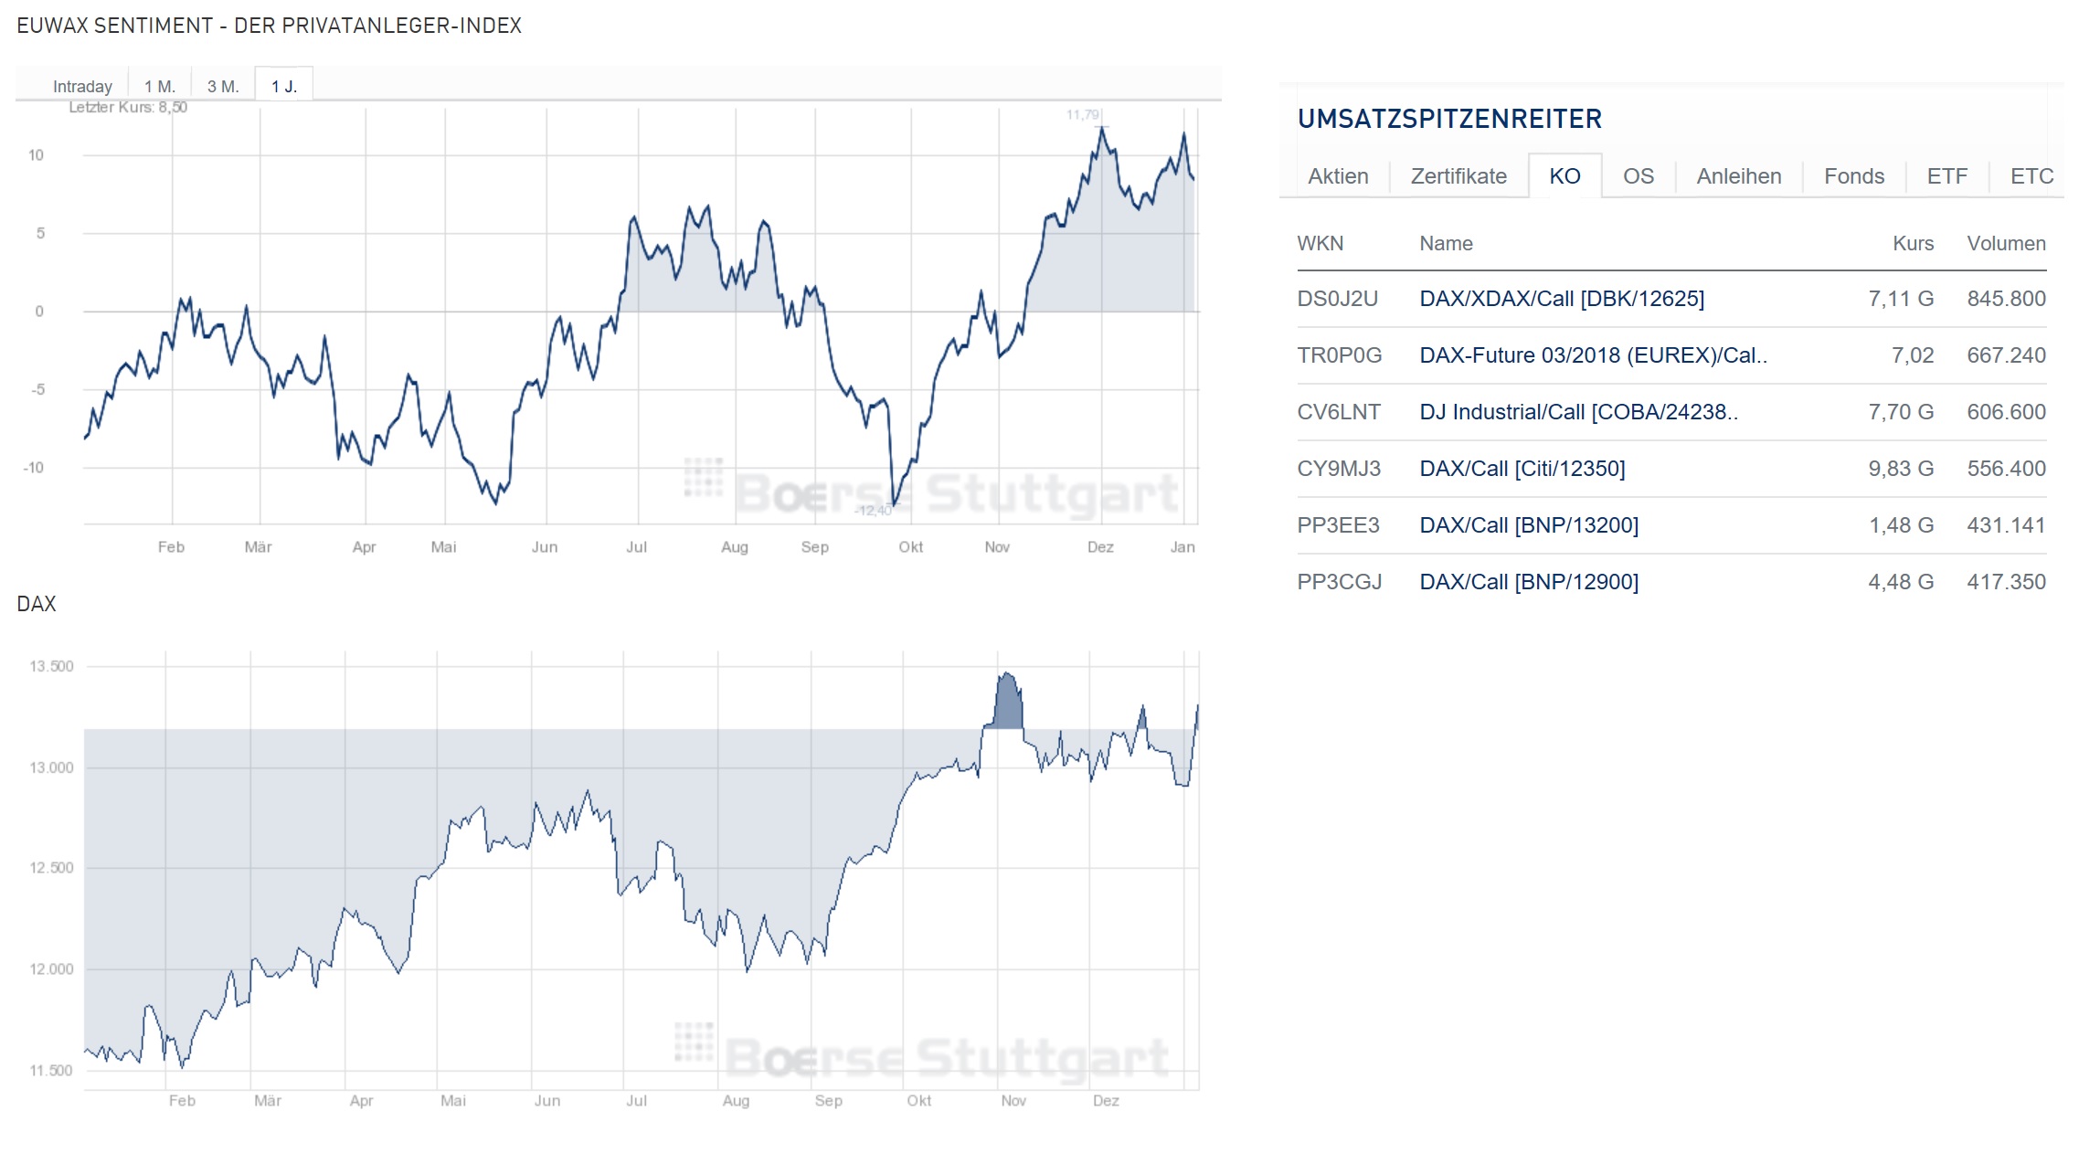Select the 3 M. time range

pyautogui.click(x=223, y=85)
